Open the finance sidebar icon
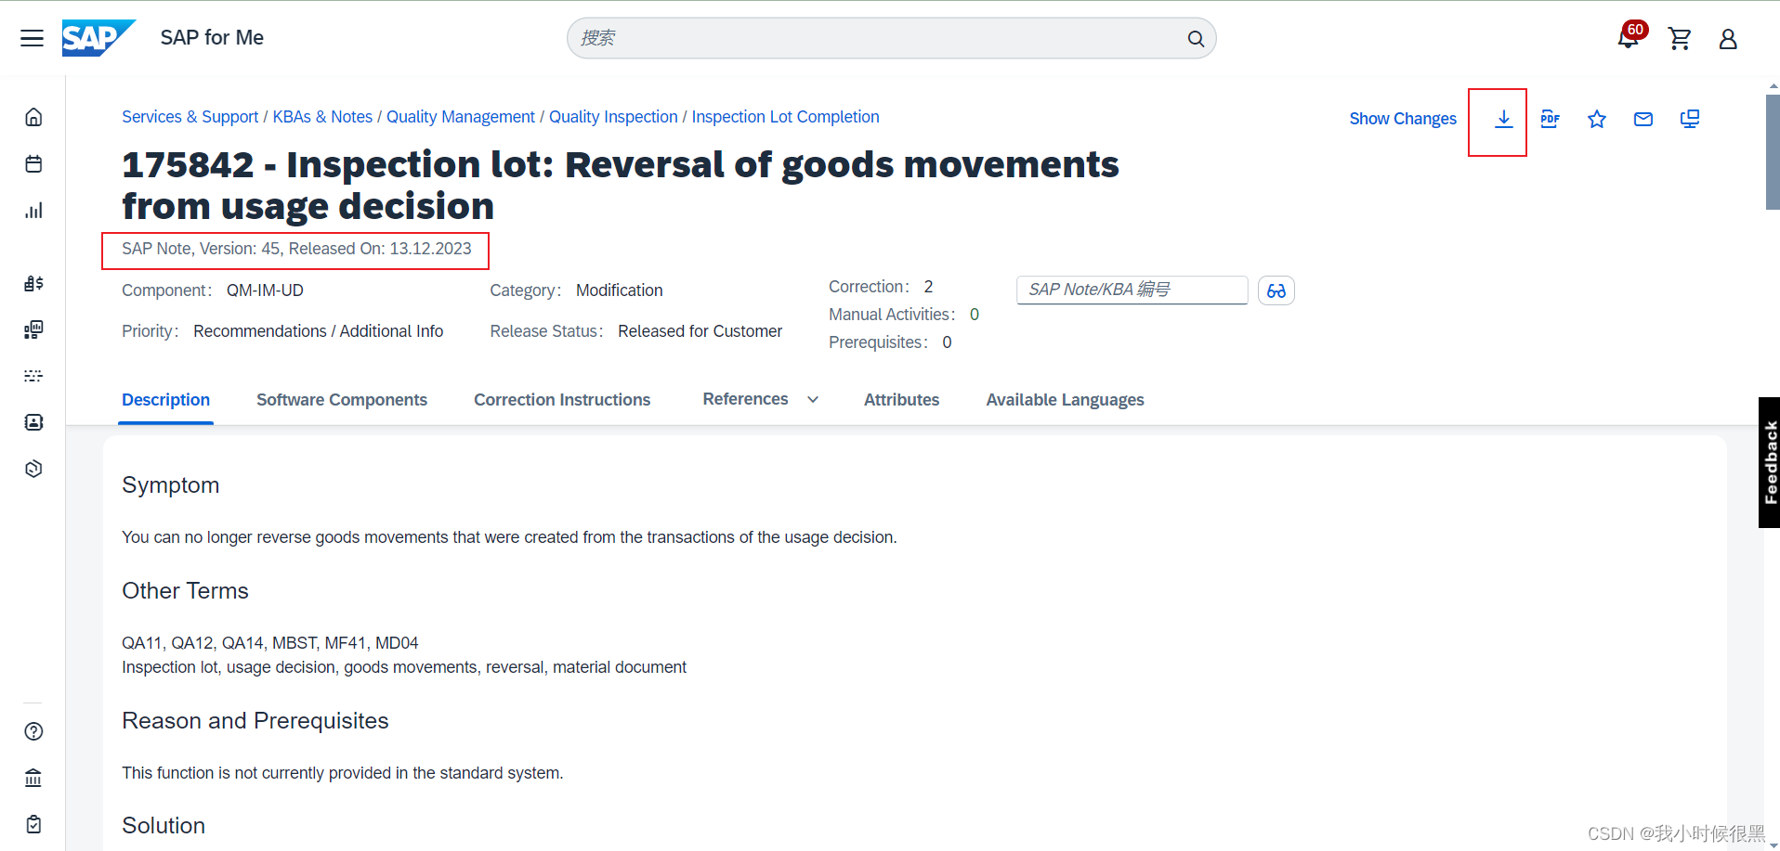 (x=33, y=283)
